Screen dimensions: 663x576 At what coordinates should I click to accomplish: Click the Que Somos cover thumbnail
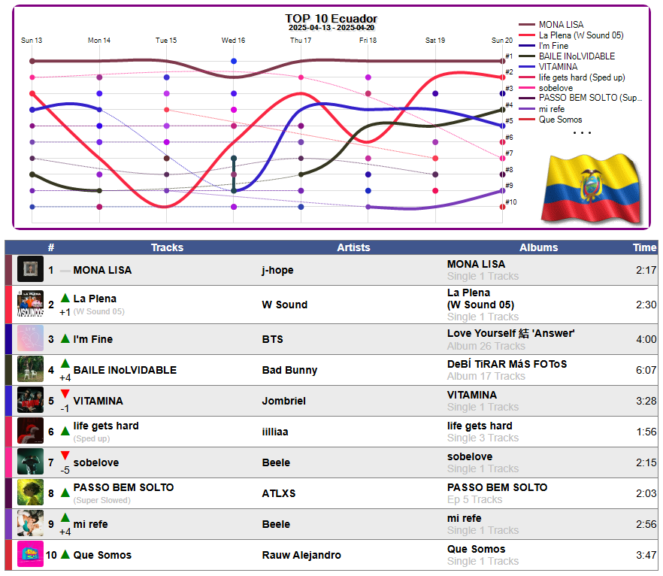point(30,554)
